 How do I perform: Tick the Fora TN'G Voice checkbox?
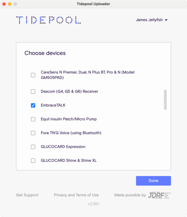pyautogui.click(x=33, y=133)
